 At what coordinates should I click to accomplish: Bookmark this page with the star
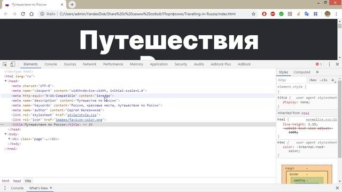point(253,14)
